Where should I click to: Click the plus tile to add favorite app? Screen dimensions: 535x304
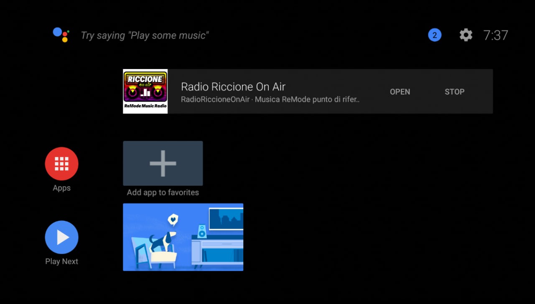tap(163, 163)
